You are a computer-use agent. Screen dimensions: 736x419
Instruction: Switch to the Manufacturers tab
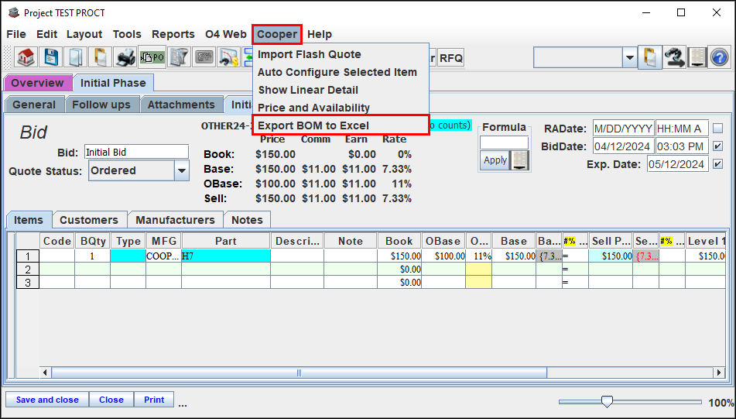(x=175, y=220)
